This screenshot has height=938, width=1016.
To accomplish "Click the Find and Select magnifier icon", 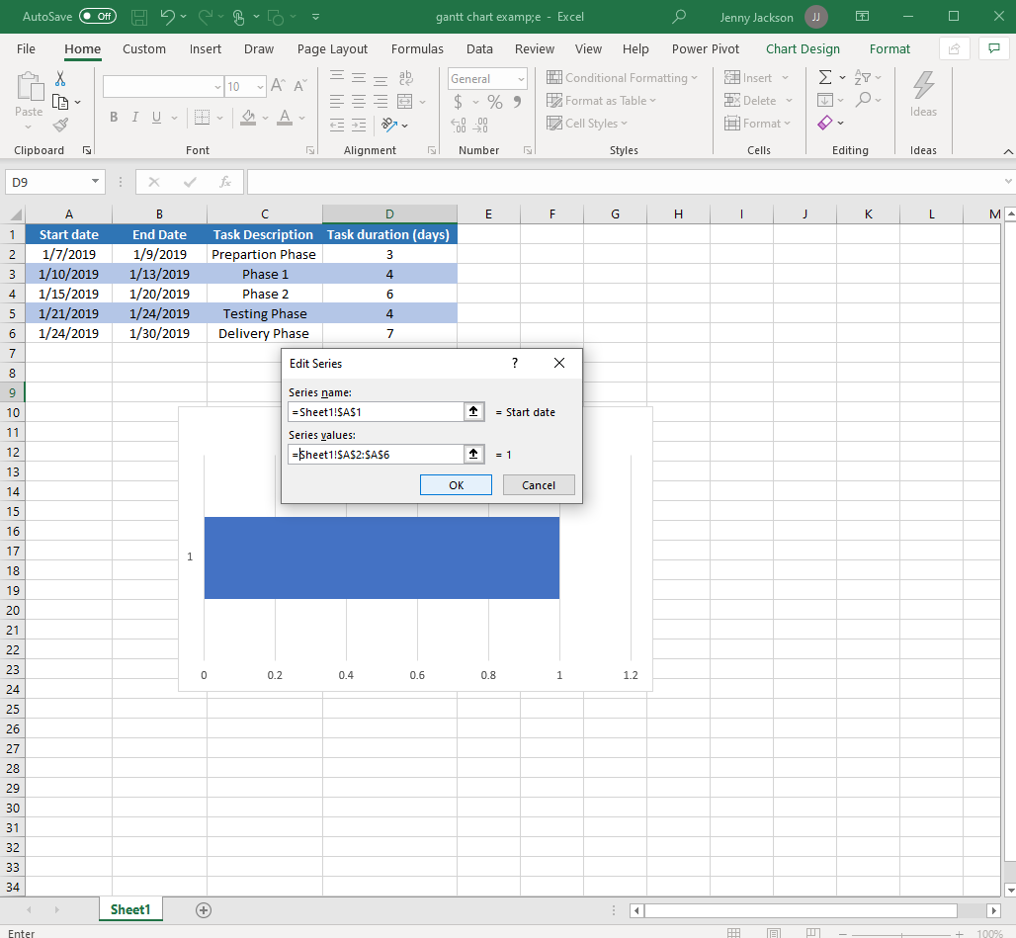I will tap(863, 100).
